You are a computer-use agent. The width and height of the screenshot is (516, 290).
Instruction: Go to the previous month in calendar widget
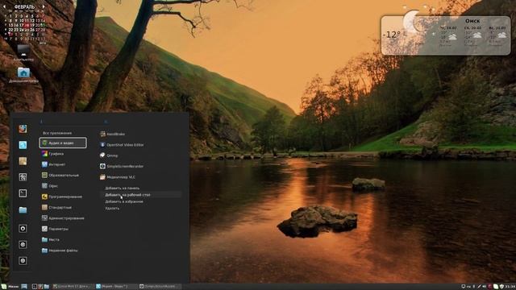pos(5,6)
